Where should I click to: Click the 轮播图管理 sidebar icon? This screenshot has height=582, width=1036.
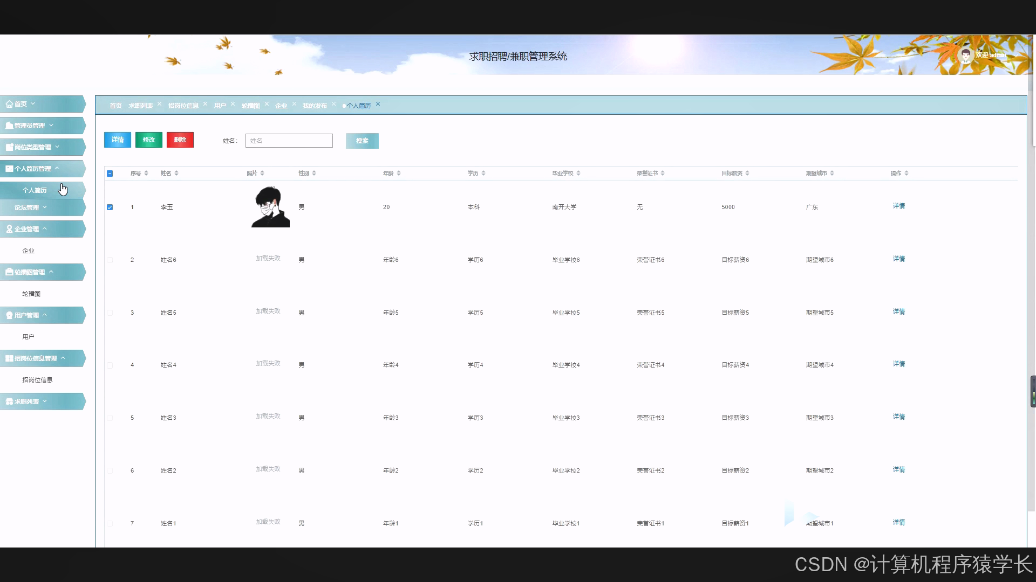9,272
